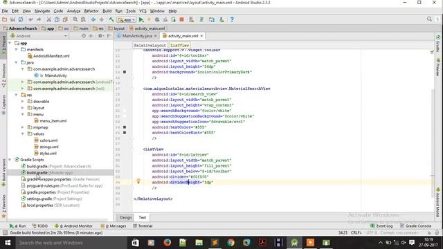Click the Navigate Forward arrow icon

click(101, 19)
